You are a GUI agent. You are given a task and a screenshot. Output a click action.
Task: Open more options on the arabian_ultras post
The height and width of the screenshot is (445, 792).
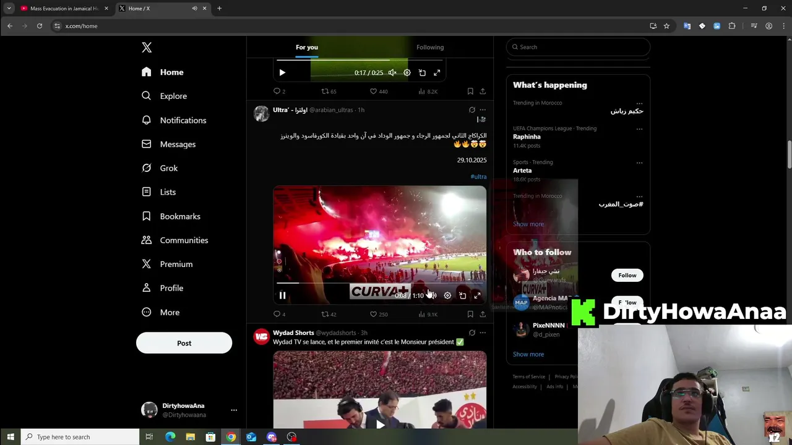click(483, 109)
